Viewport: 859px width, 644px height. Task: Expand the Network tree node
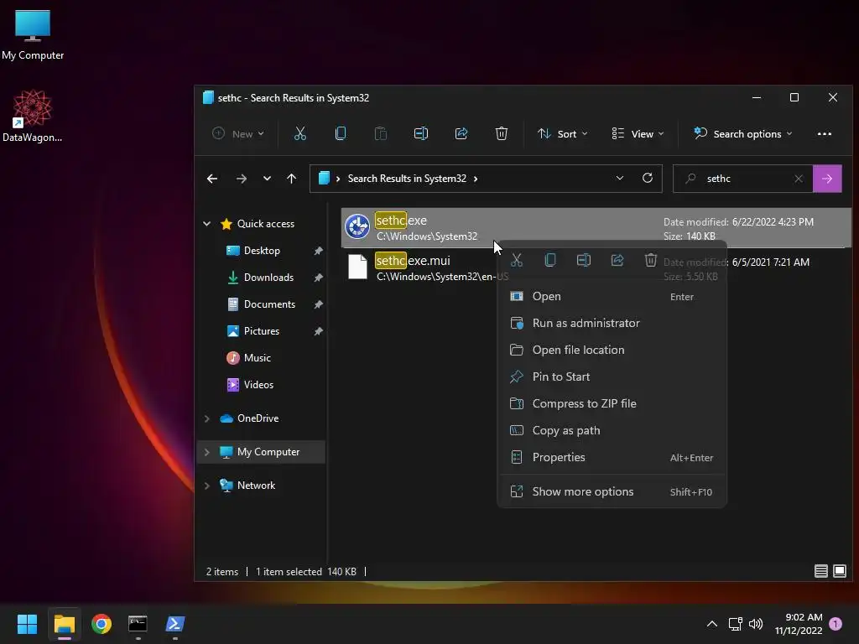pyautogui.click(x=207, y=486)
